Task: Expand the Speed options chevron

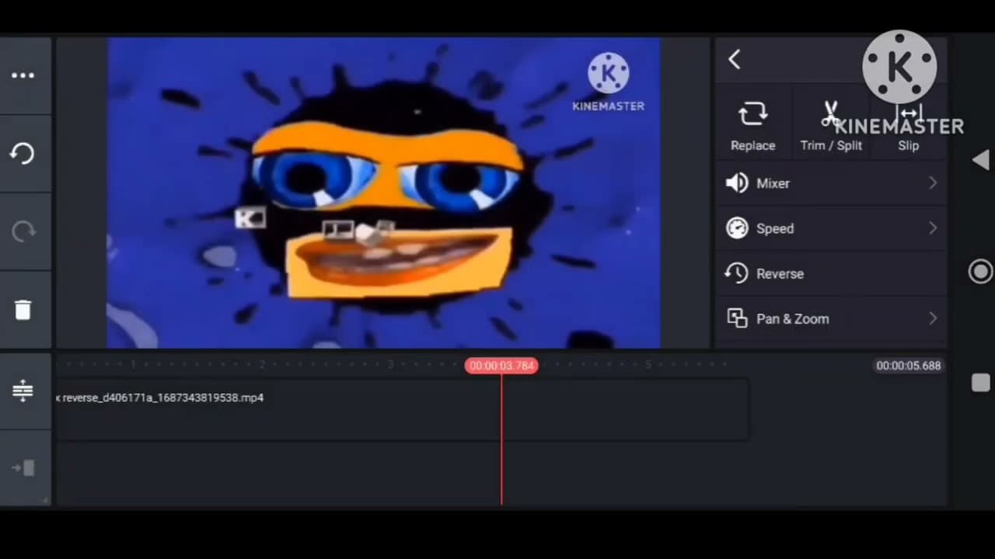Action: (933, 228)
